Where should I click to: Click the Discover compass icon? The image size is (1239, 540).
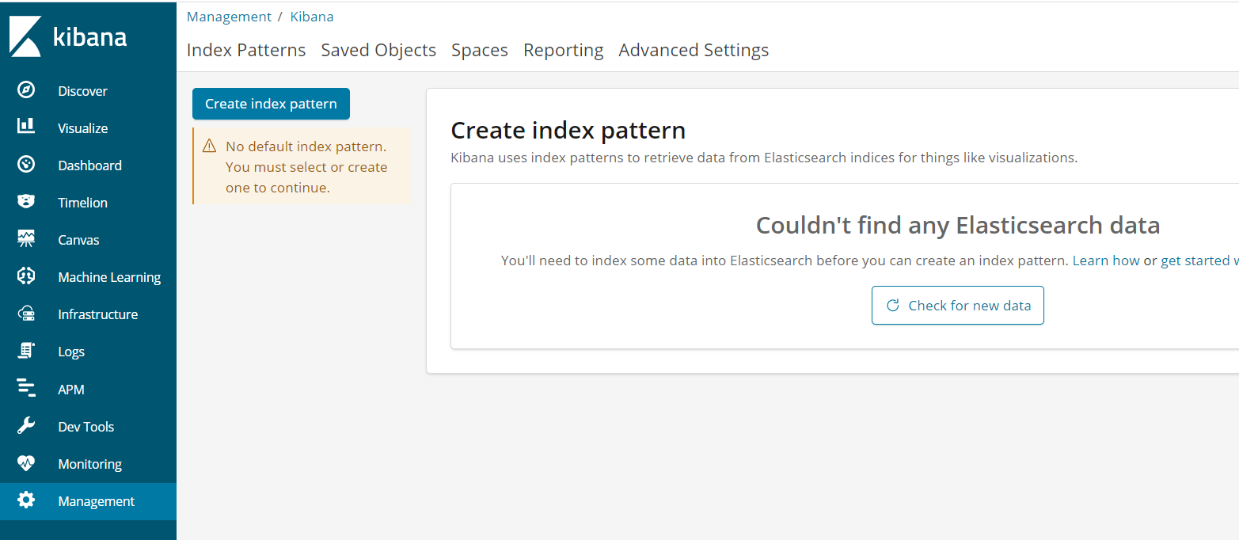tap(26, 90)
